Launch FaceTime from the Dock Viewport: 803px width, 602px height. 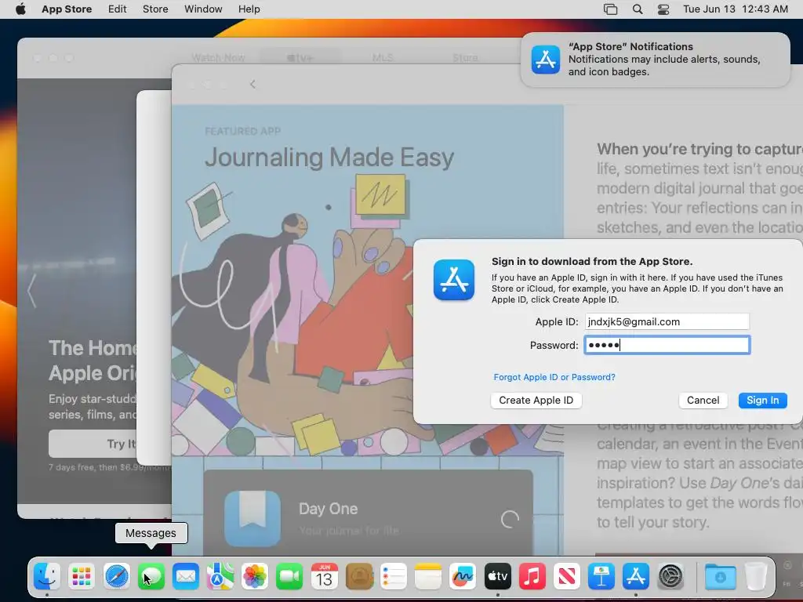pyautogui.click(x=289, y=577)
